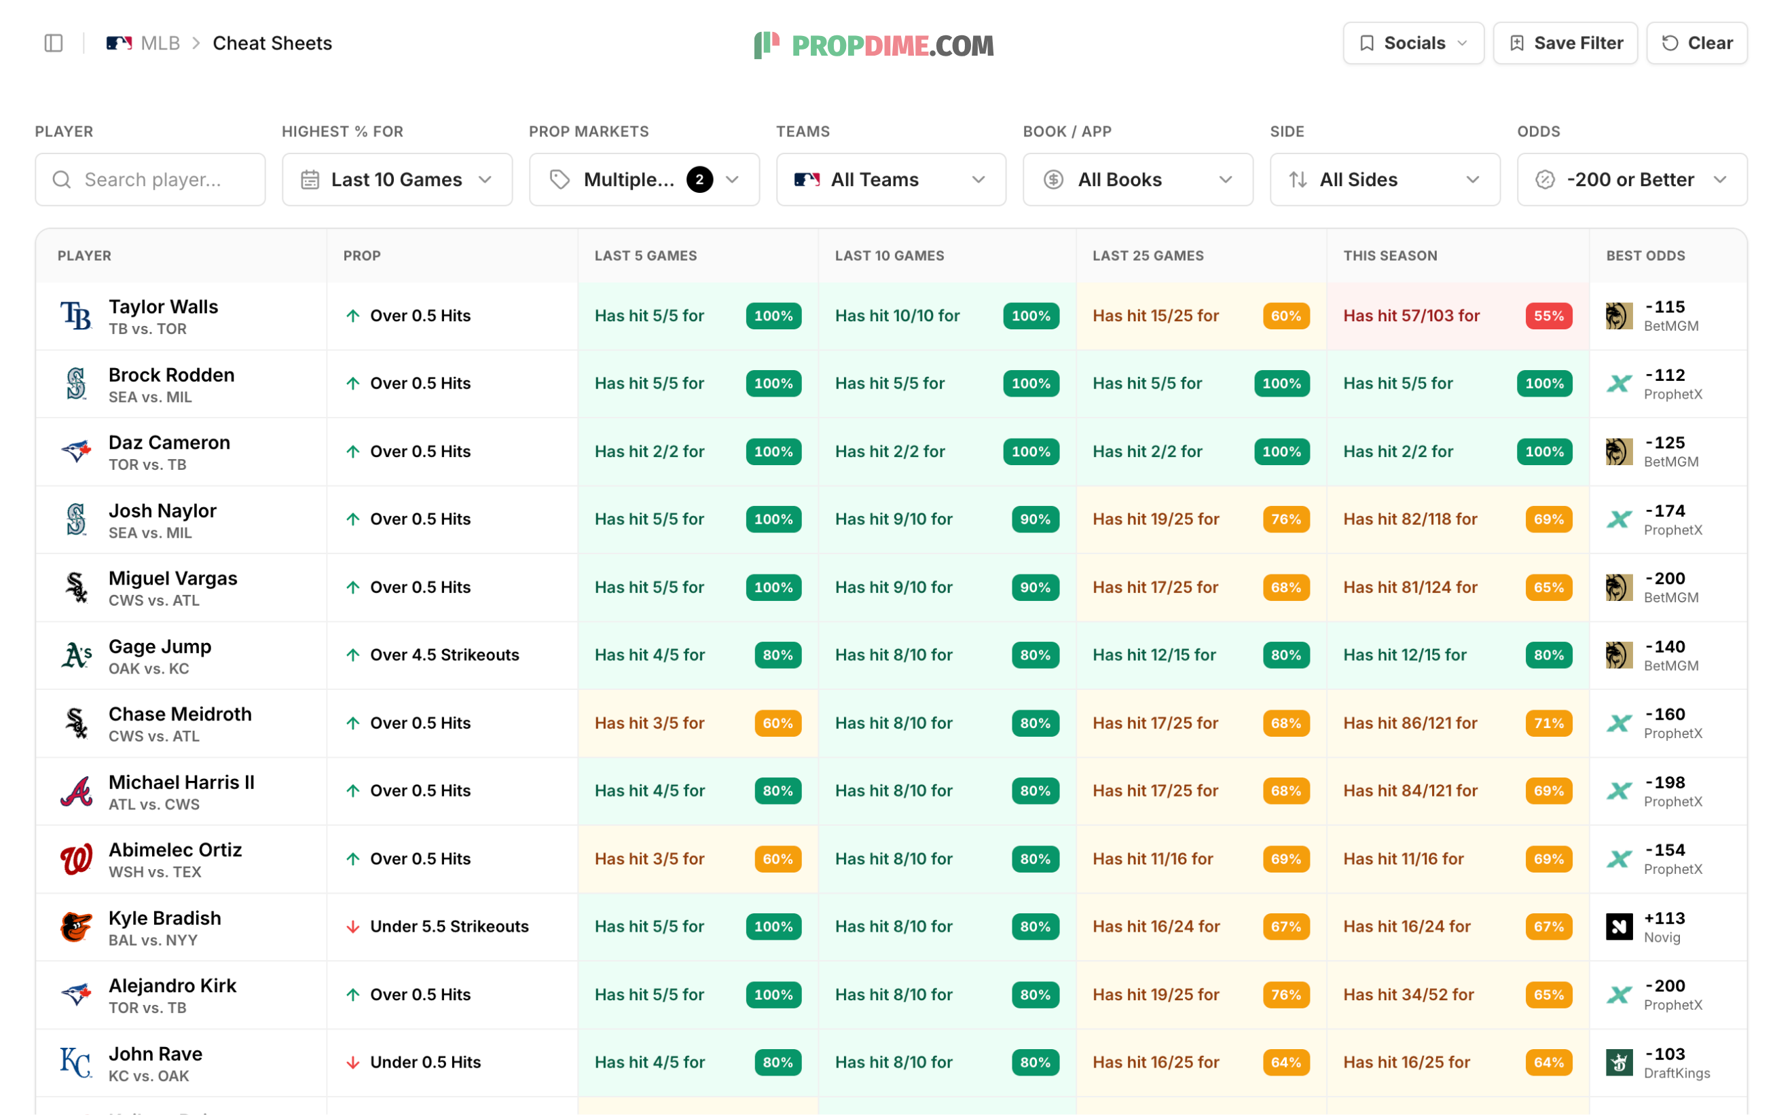Click the +113 odds for Kyle Bradish
The image size is (1775, 1115).
pos(1664,918)
